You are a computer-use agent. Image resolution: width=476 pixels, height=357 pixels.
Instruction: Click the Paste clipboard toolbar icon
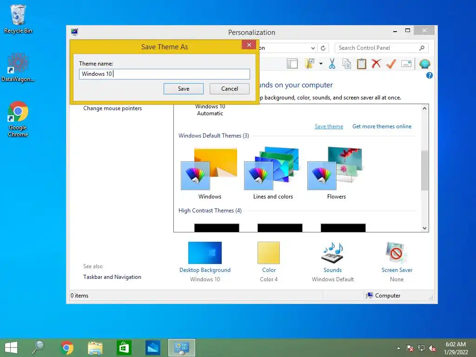pyautogui.click(x=361, y=64)
